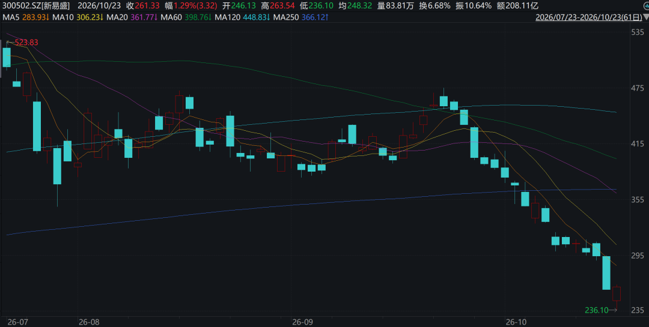The image size is (649, 327).
Task: Select the MA60 398.76 indicator label
Action: (x=187, y=17)
